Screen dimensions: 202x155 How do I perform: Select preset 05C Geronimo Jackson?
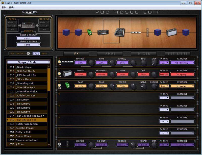click(27, 140)
